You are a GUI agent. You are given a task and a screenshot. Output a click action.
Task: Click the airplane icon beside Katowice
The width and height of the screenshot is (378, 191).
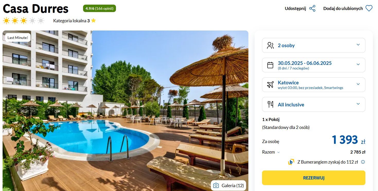[270, 85]
